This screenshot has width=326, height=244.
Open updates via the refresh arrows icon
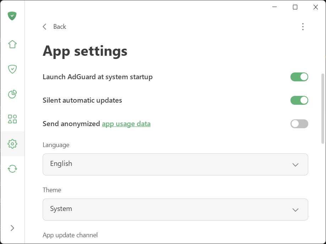pos(12,168)
